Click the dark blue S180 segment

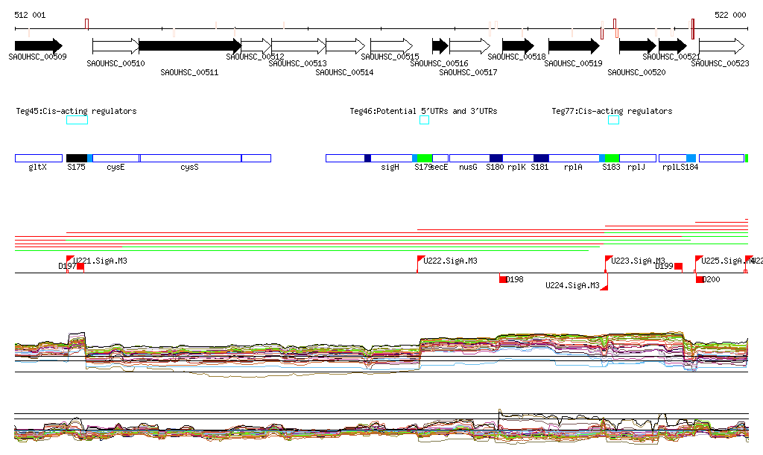(x=496, y=158)
